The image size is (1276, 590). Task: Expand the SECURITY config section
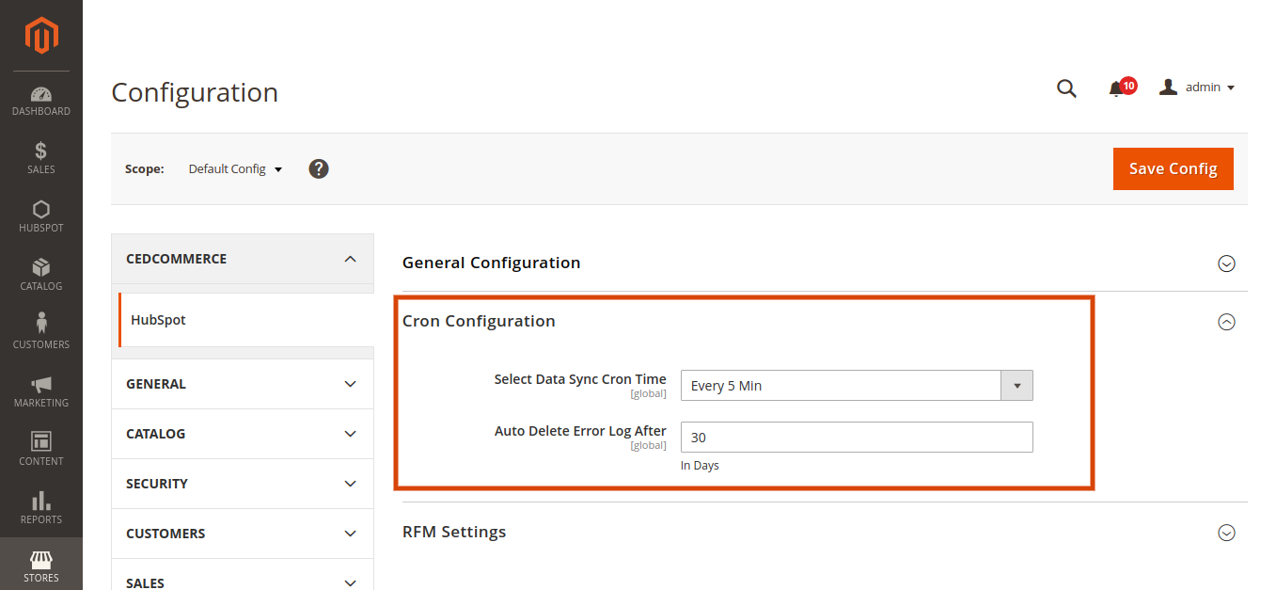tap(243, 484)
